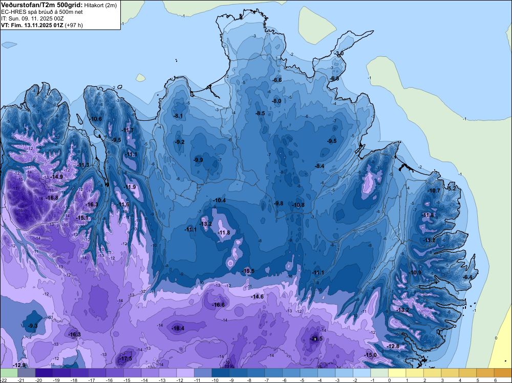The height and width of the screenshot is (383, 512).
Task: Pick the legend swatch labeled 0
Action: [397, 373]
